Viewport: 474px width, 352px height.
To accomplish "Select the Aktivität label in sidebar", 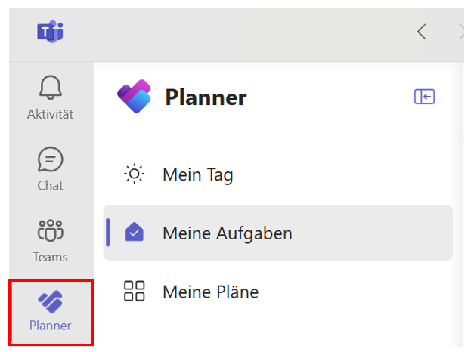I will click(x=50, y=114).
